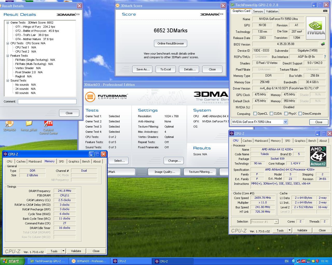Click Change under Settings in 3DMark03
This screenshot has width=332, height=265.
(174, 161)
